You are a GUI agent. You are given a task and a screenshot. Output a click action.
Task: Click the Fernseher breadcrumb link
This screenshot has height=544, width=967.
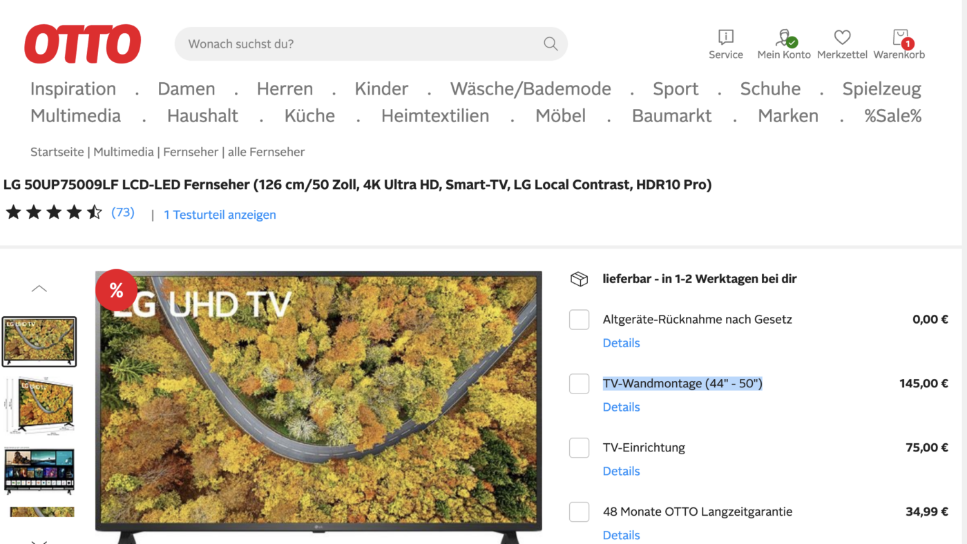[x=191, y=152]
